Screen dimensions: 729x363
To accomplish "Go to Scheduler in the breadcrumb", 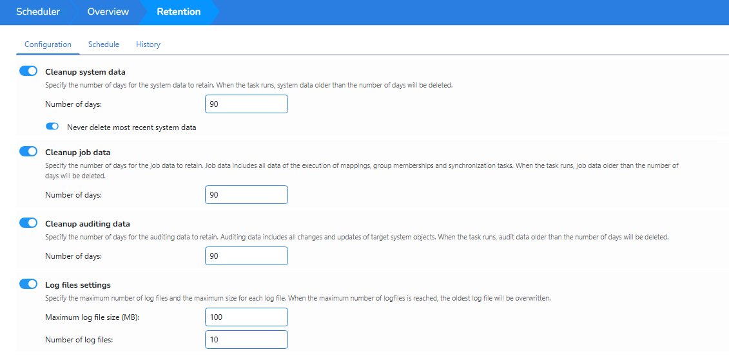I will (37, 12).
